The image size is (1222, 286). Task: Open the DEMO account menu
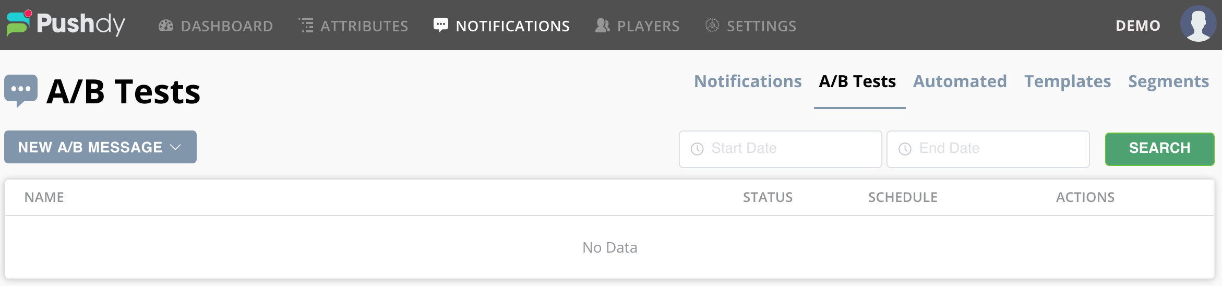(x=1137, y=26)
